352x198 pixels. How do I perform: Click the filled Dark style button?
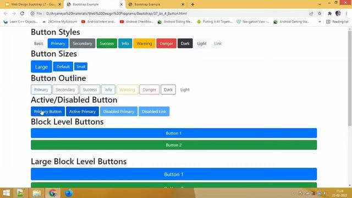point(185,43)
